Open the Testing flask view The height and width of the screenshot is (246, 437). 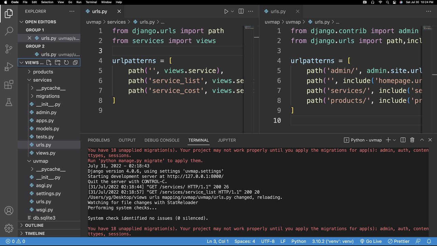point(9,102)
